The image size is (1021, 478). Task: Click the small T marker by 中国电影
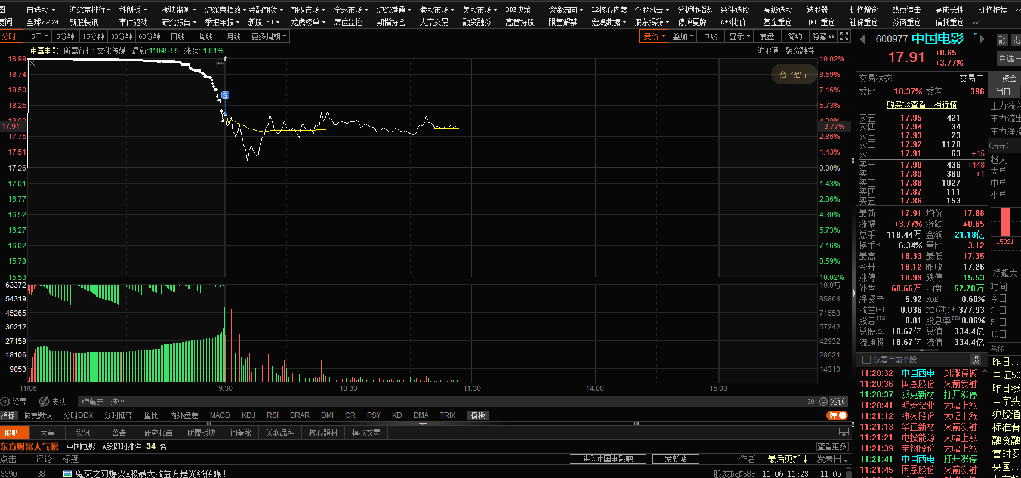click(x=976, y=36)
